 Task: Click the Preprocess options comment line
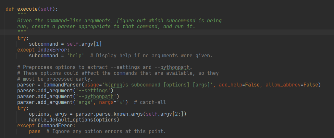click(x=105, y=67)
